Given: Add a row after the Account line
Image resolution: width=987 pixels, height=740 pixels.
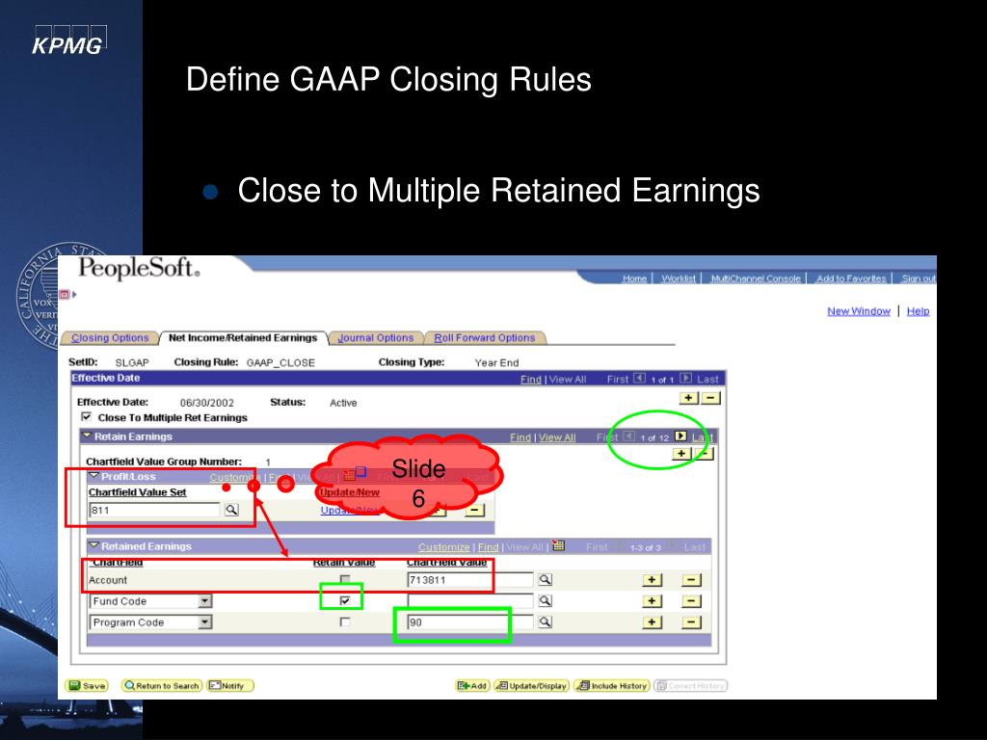Looking at the screenshot, I should tap(653, 580).
